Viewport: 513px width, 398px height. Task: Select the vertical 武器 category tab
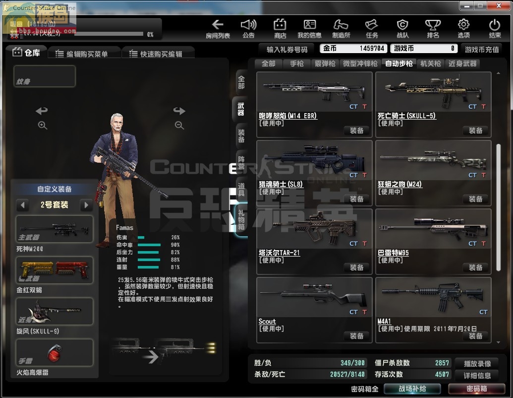[241, 109]
